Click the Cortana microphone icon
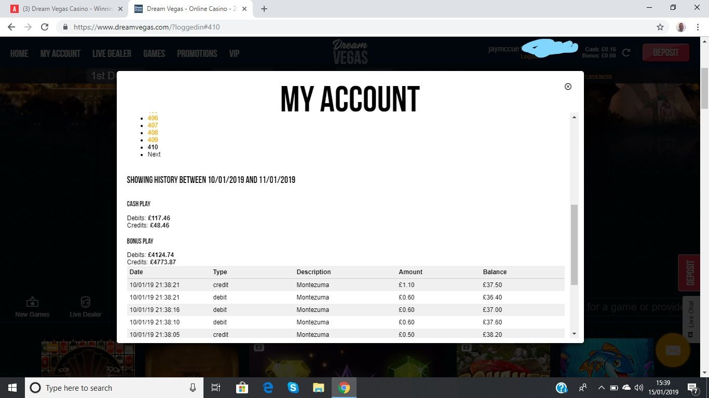 [x=193, y=388]
